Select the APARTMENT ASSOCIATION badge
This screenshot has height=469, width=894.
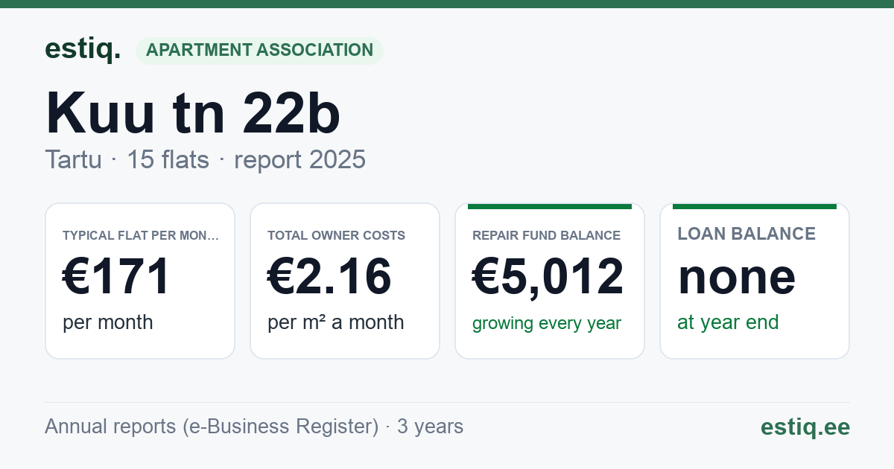tap(259, 51)
